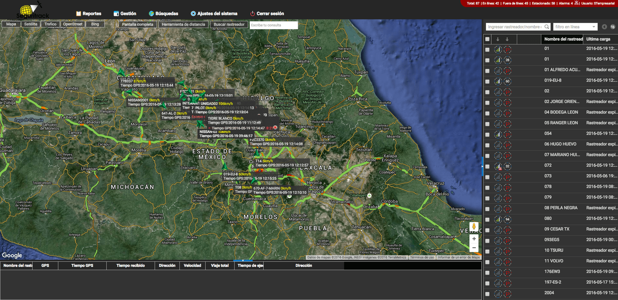Screen dimensions: 618x300
Task: Switch map source to Bing
Action: tap(95, 24)
